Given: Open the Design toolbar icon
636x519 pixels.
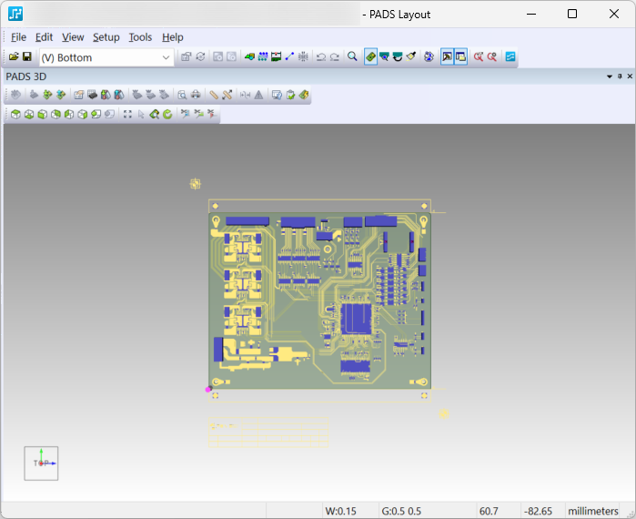Looking at the screenshot, I should pos(263,56).
